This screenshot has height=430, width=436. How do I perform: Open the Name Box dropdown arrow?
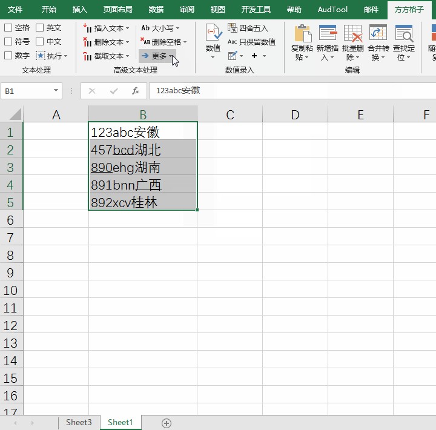pos(56,90)
